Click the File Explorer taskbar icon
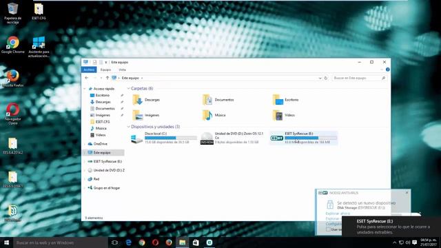 click(x=182, y=242)
